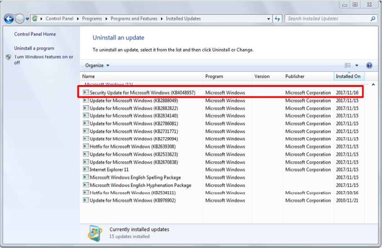Sort by the Installed On column header

349,76
